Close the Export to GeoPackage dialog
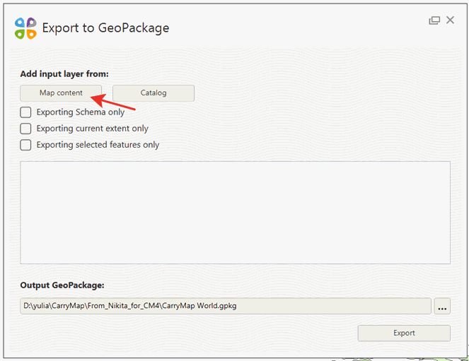Image resolution: width=469 pixels, height=361 pixels. point(450,20)
